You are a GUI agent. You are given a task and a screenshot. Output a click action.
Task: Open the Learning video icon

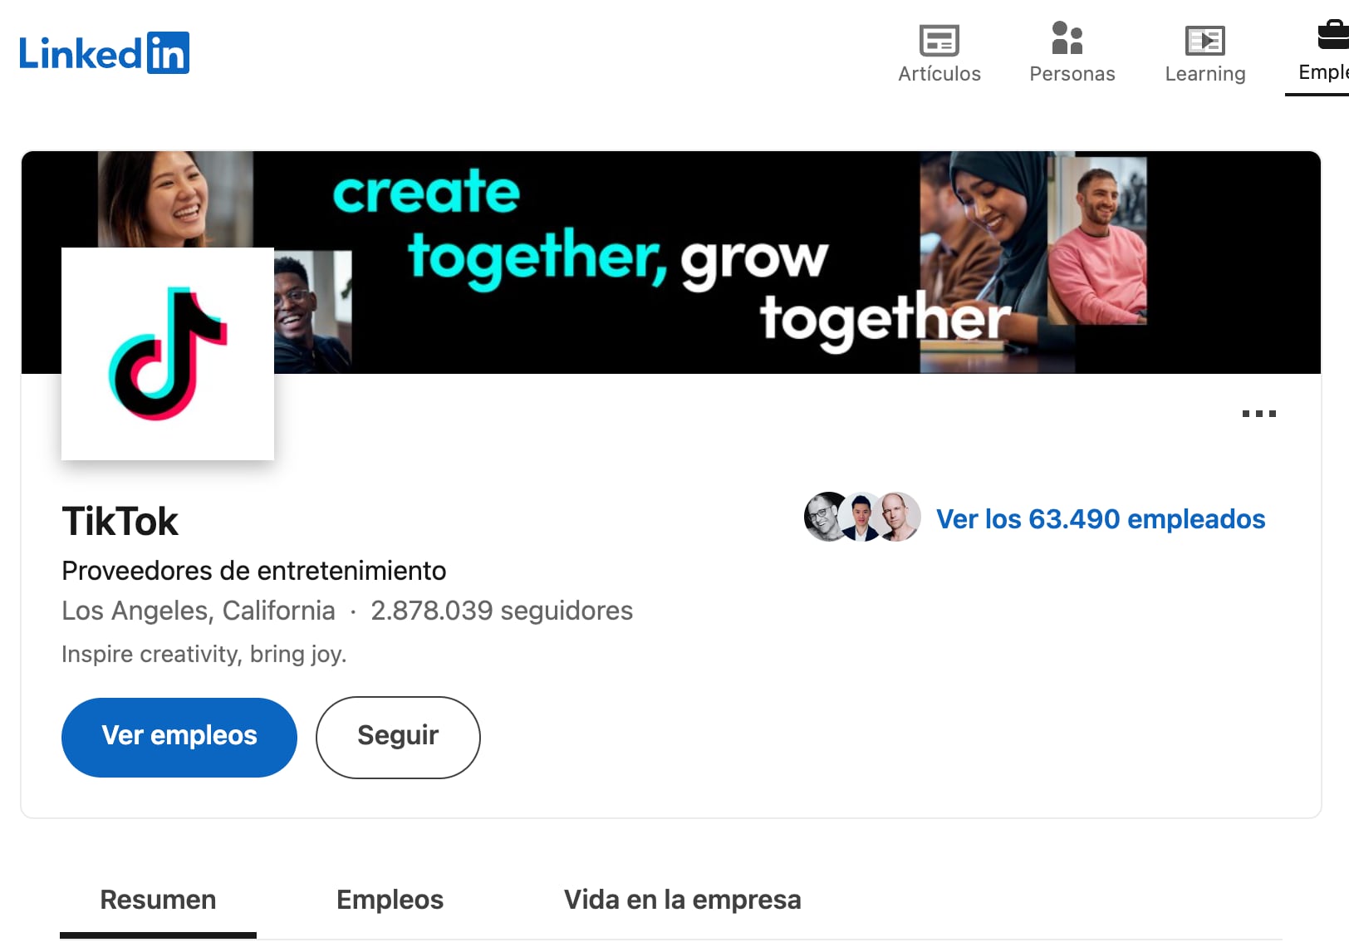click(x=1204, y=40)
